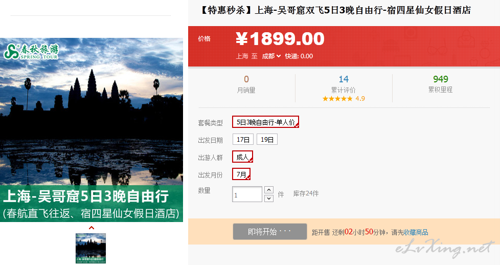Image resolution: width=500 pixels, height=265 pixels.
Task: Toggle the 7月 departure month option
Action: [241, 174]
